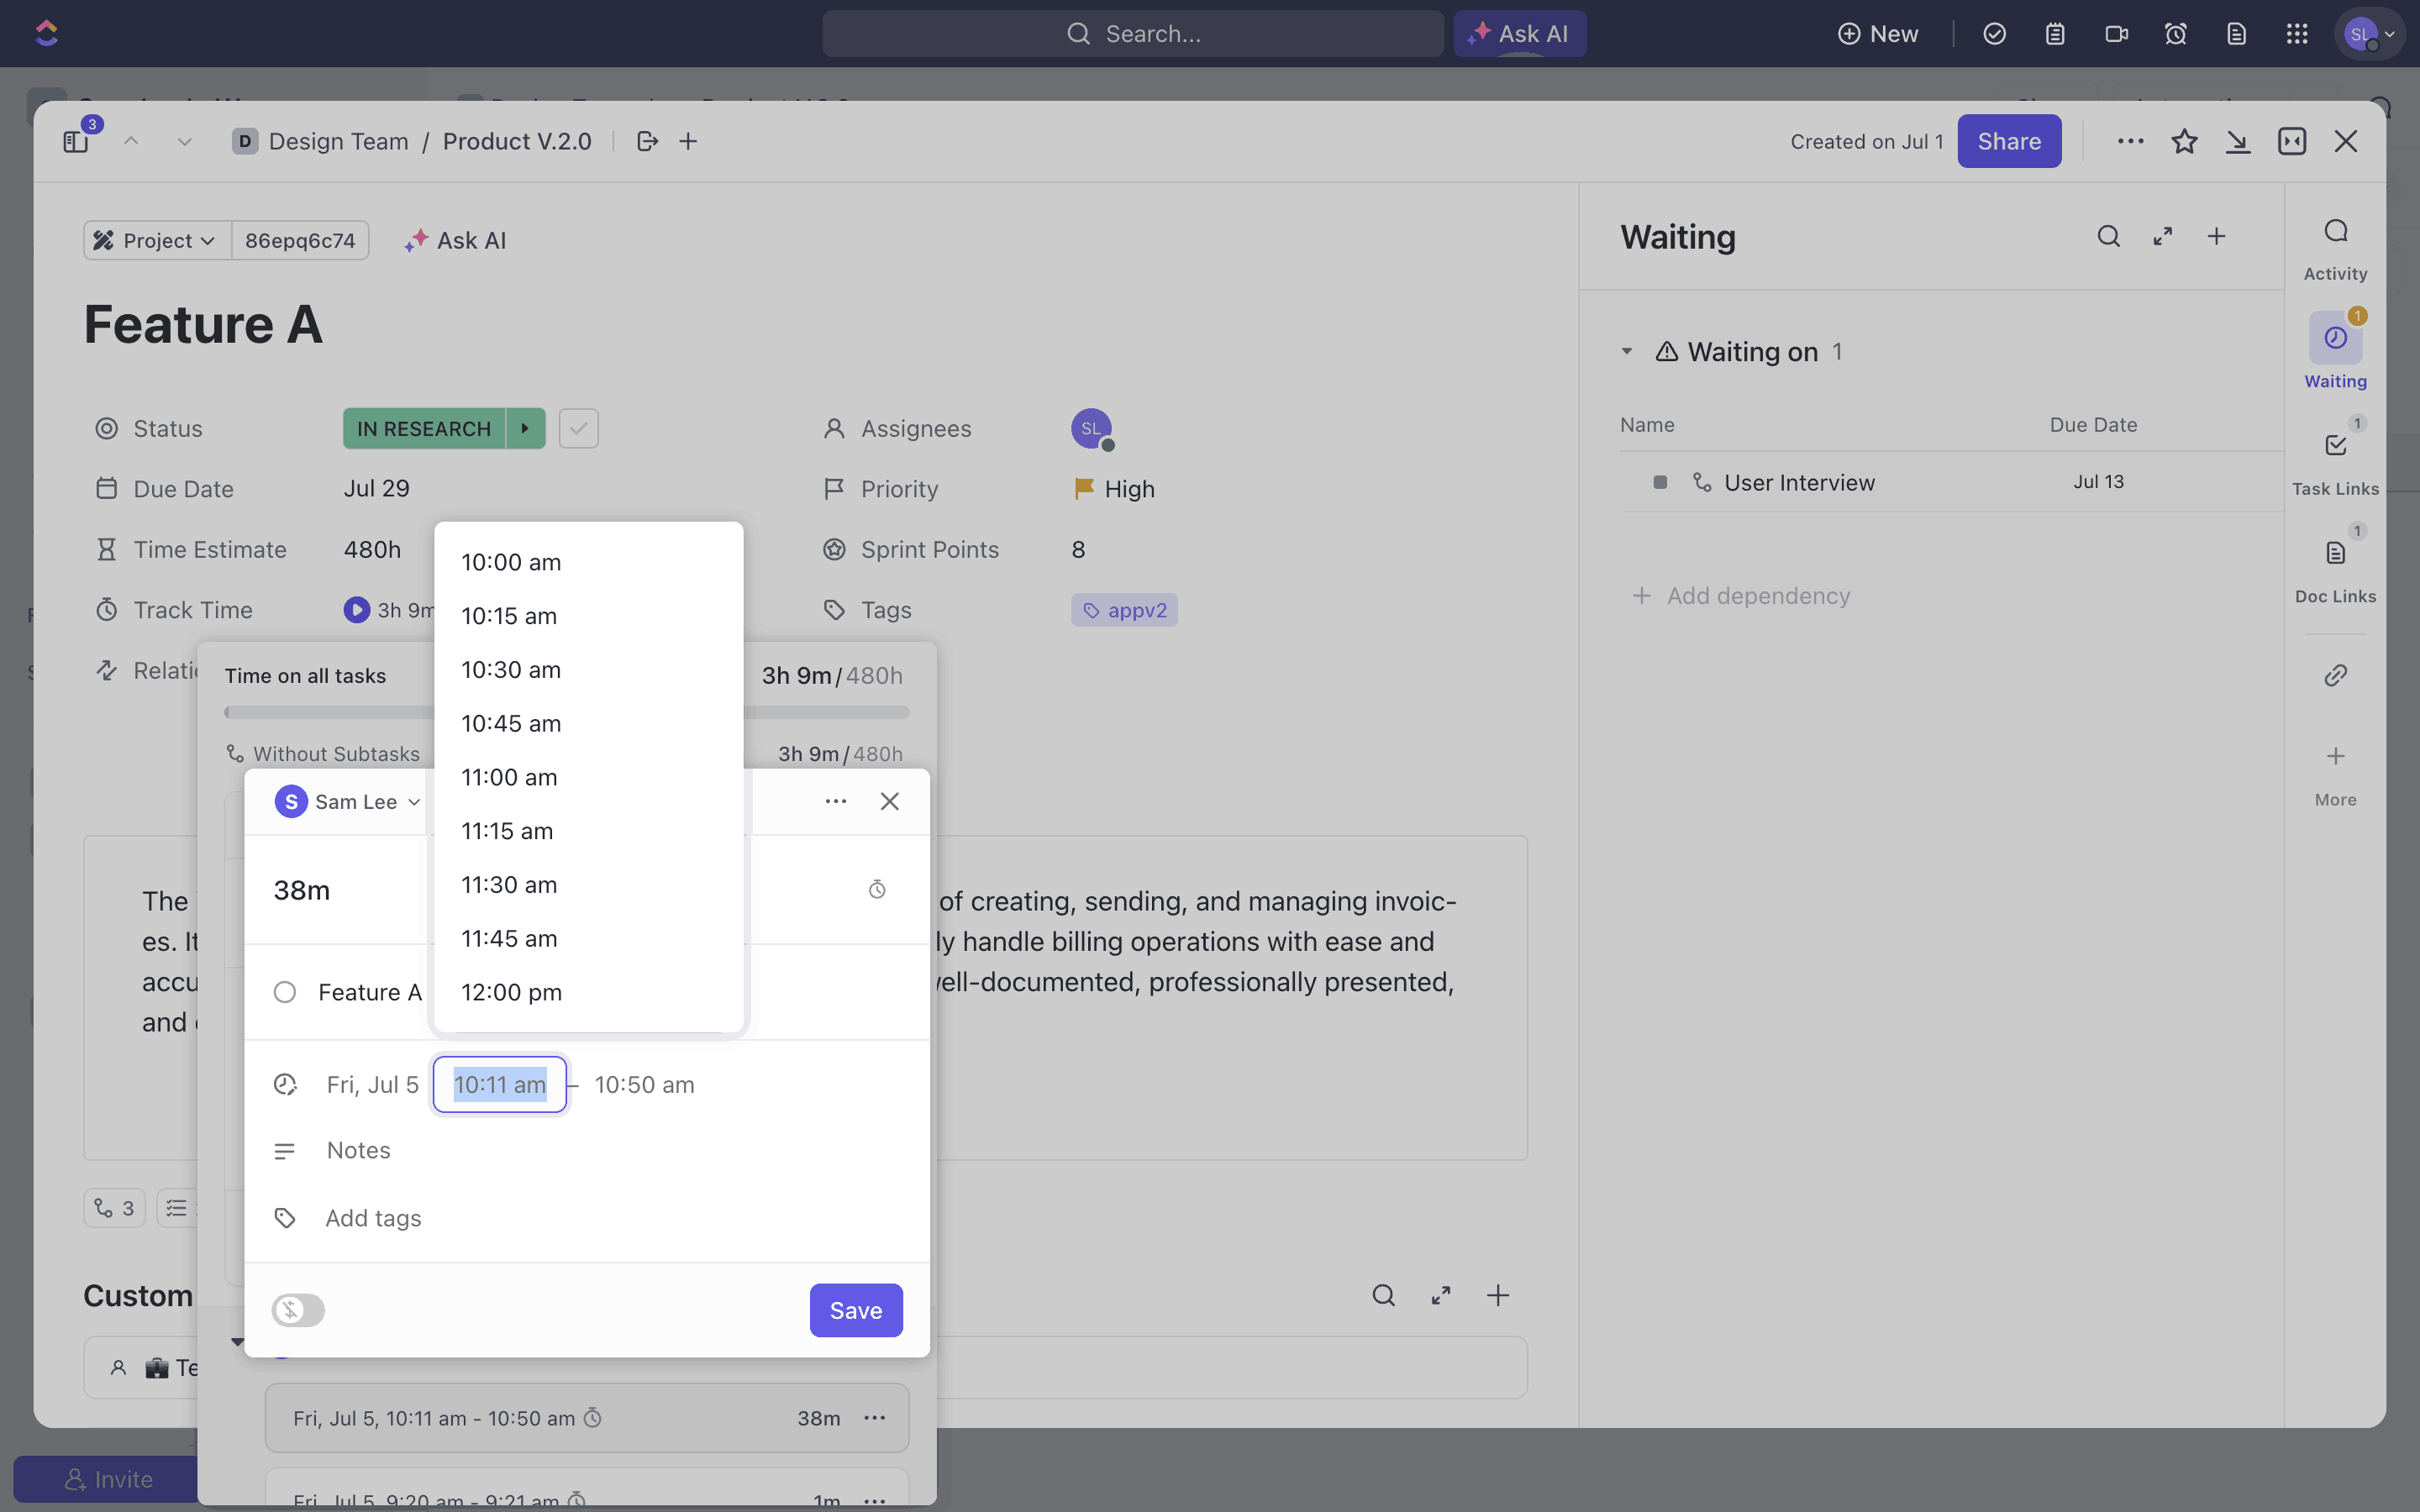
Task: Expand the Project task type dropdown
Action: [158, 240]
